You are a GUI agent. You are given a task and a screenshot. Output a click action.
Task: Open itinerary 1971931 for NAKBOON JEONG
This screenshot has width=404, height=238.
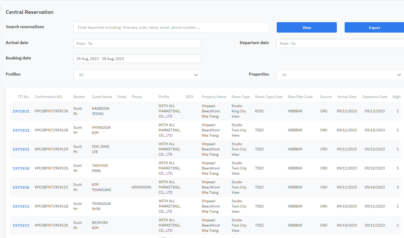pyautogui.click(x=21, y=111)
